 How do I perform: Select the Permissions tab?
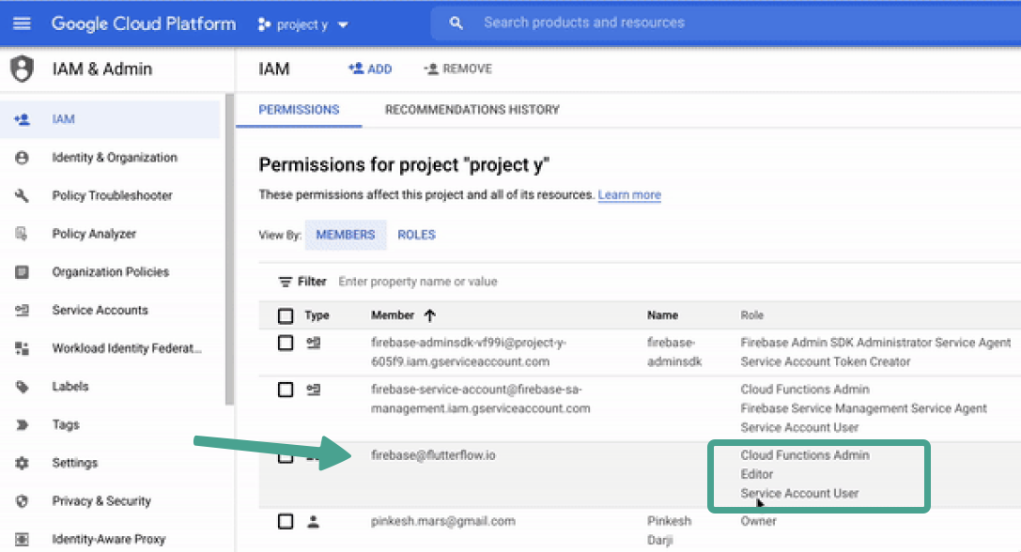click(299, 109)
